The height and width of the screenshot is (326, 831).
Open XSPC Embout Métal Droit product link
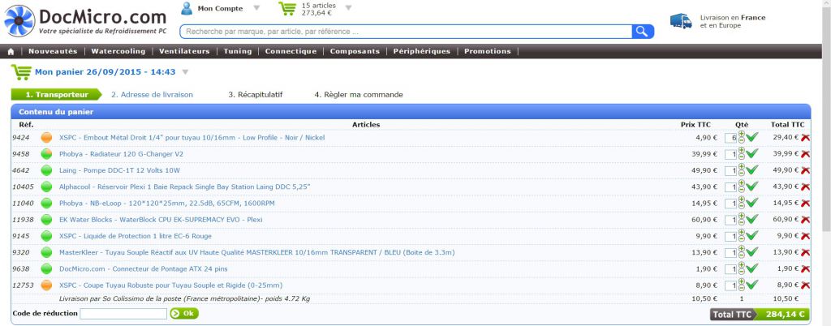point(192,138)
